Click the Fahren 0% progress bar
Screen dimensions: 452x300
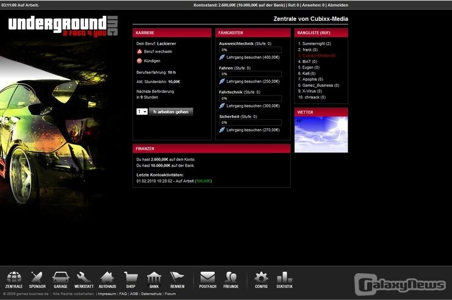point(250,74)
